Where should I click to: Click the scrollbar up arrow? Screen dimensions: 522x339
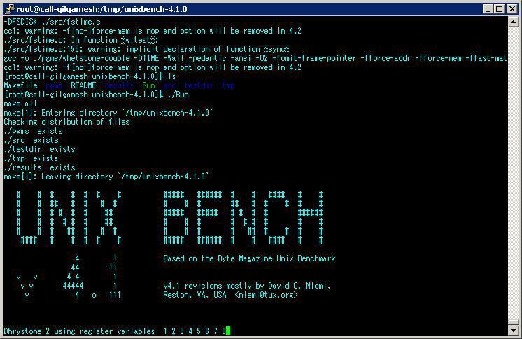tap(513, 22)
